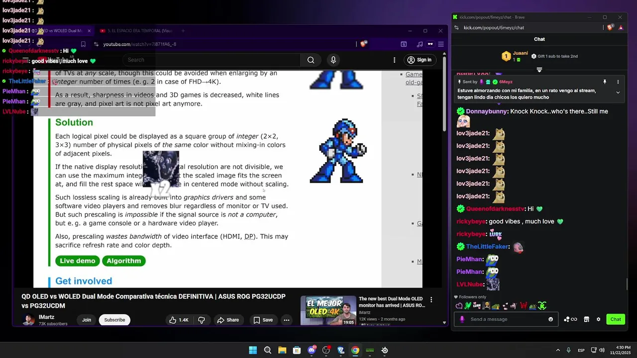637x358 pixels.
Task: Click the Send a message input
Action: click(505, 319)
